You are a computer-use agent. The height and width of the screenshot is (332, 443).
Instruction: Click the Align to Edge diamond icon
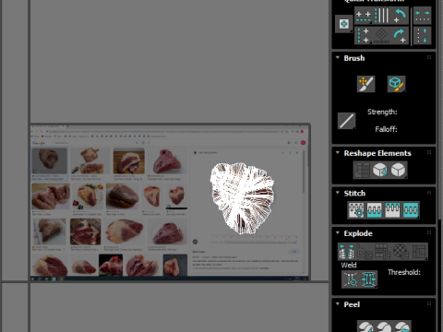(381, 35)
